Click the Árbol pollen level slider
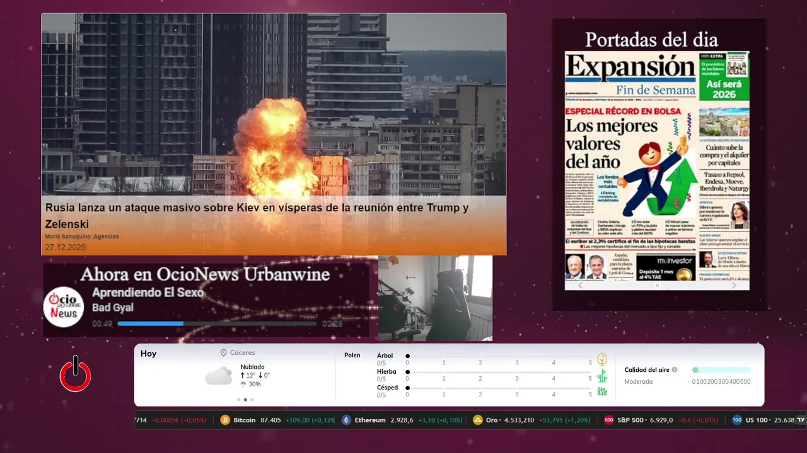Image resolution: width=807 pixels, height=453 pixels. click(499, 356)
